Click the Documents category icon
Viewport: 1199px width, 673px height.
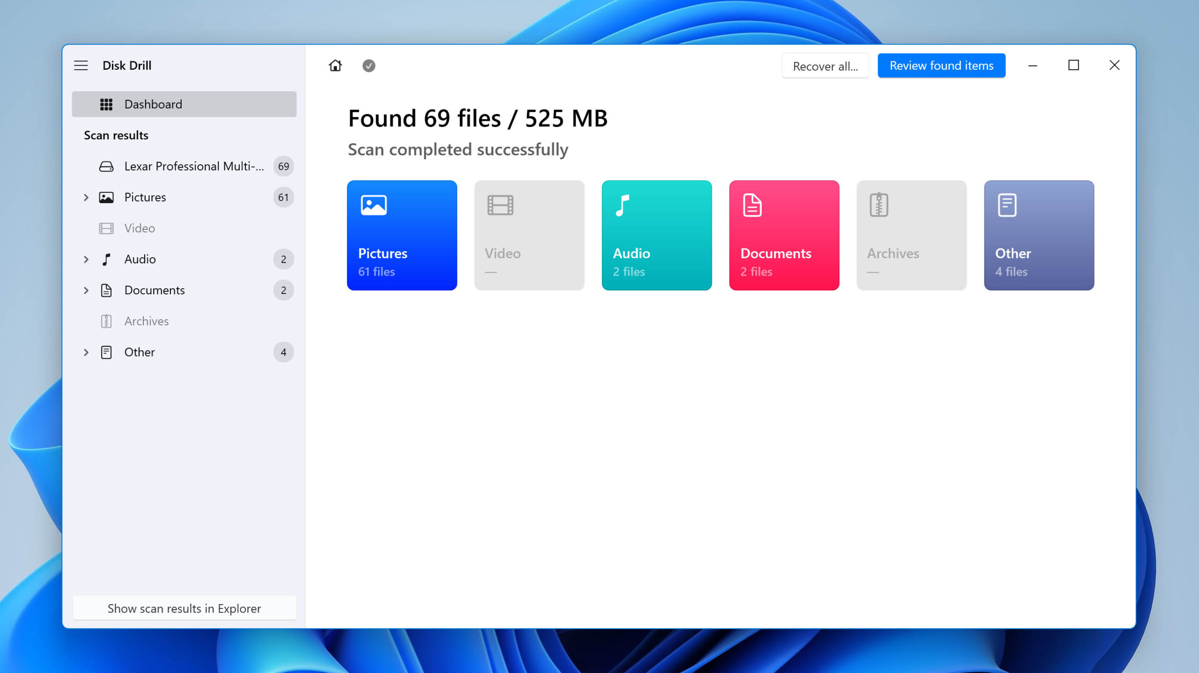click(x=751, y=205)
